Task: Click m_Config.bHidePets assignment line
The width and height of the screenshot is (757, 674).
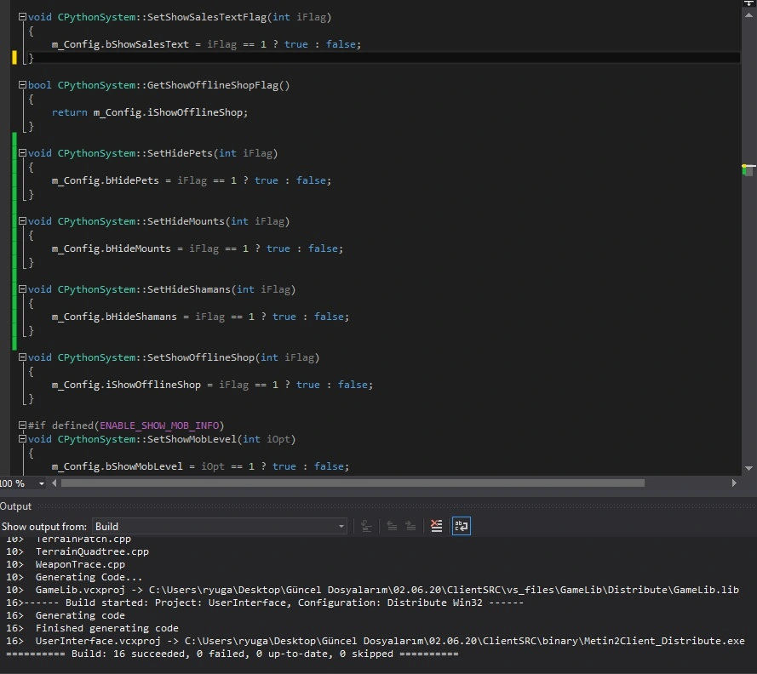Action: click(x=192, y=180)
